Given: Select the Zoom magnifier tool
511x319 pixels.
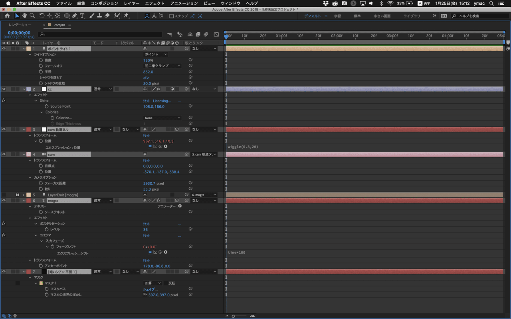Looking at the screenshot, I should coord(32,16).
